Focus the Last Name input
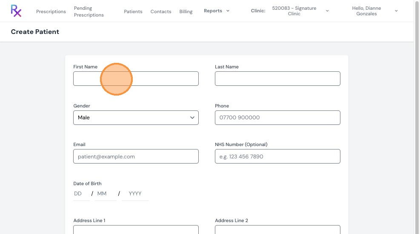The height and width of the screenshot is (234, 420). [277, 79]
